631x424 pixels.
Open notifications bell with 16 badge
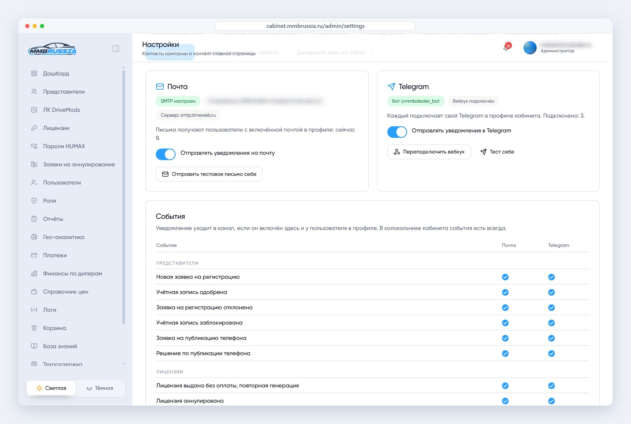pyautogui.click(x=507, y=47)
